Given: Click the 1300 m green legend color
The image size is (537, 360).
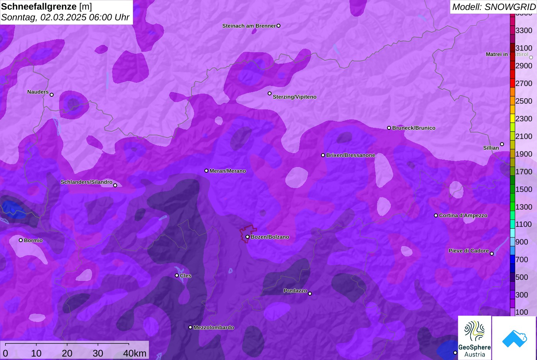Looking at the screenshot, I should [x=512, y=206].
